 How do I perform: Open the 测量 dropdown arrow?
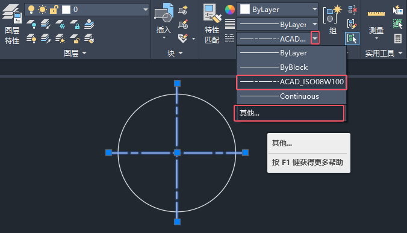tap(376, 39)
